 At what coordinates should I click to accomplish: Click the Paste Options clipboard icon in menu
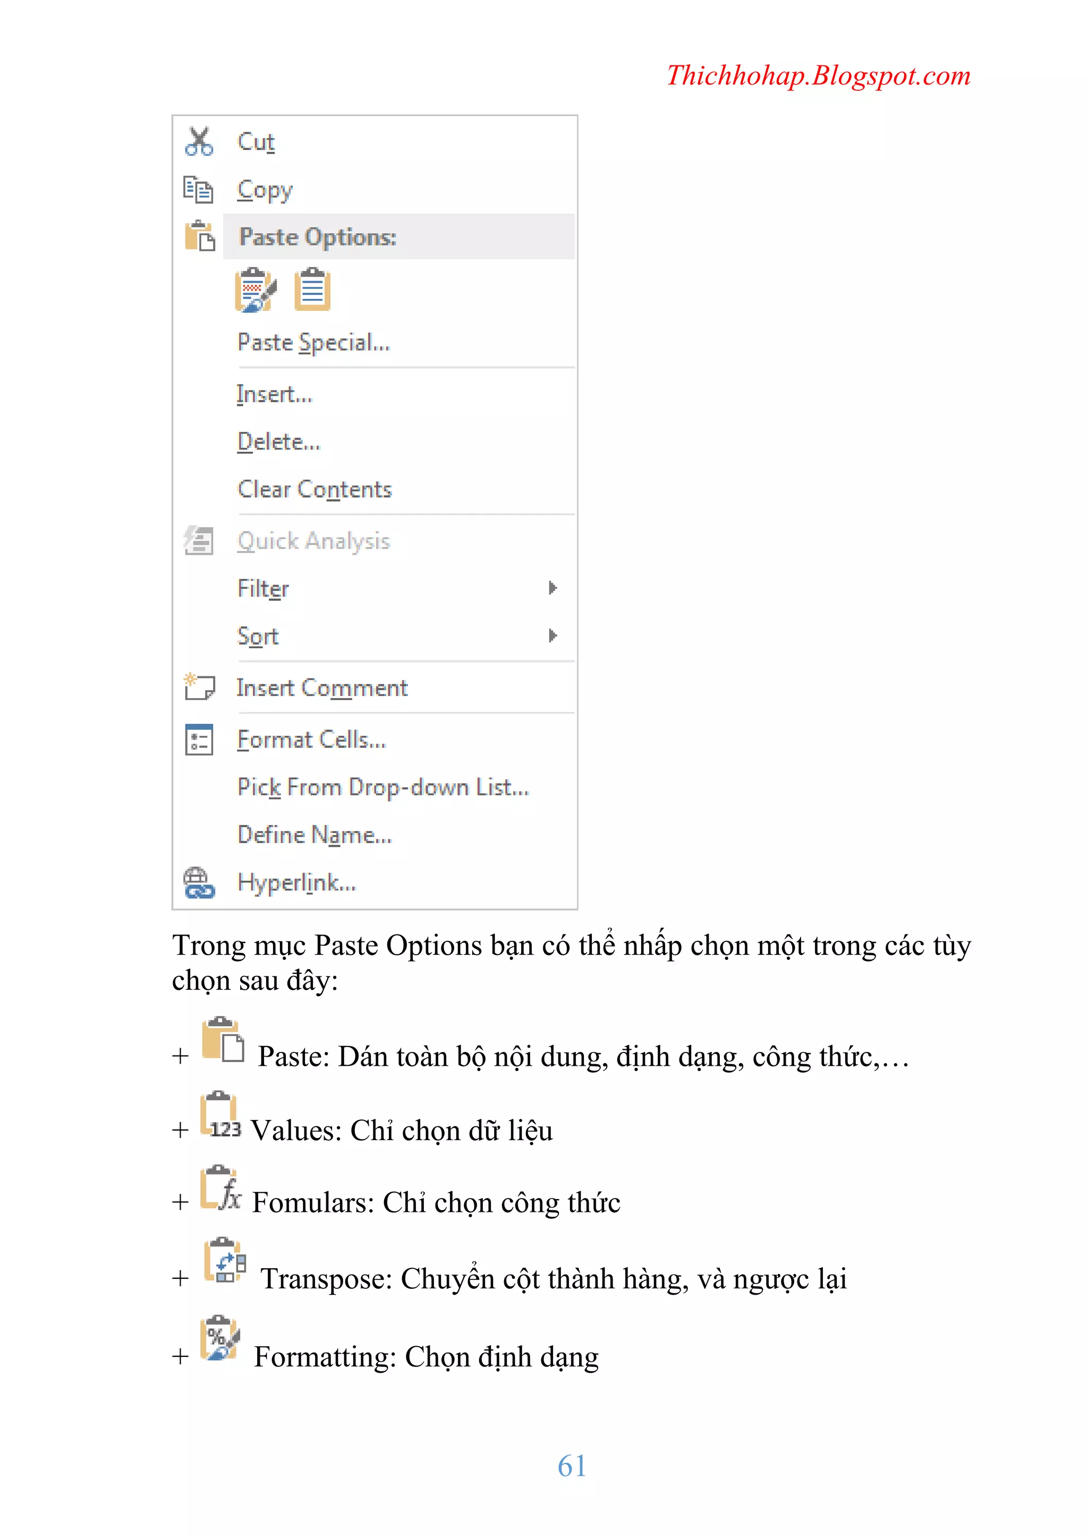(200, 236)
